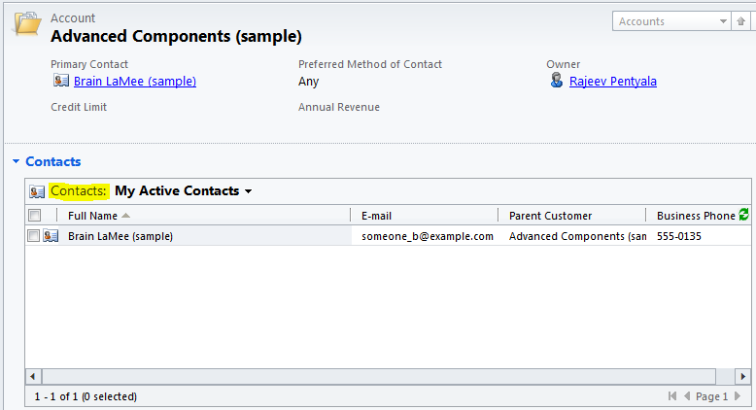Go to previous page of contacts
The image size is (756, 410).
click(x=688, y=396)
